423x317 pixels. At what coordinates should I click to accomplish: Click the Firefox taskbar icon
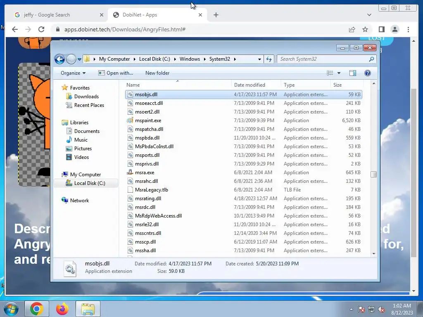(62, 309)
